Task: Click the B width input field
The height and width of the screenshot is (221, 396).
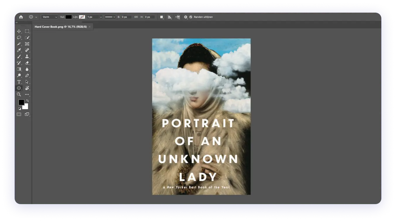Action: (x=126, y=17)
